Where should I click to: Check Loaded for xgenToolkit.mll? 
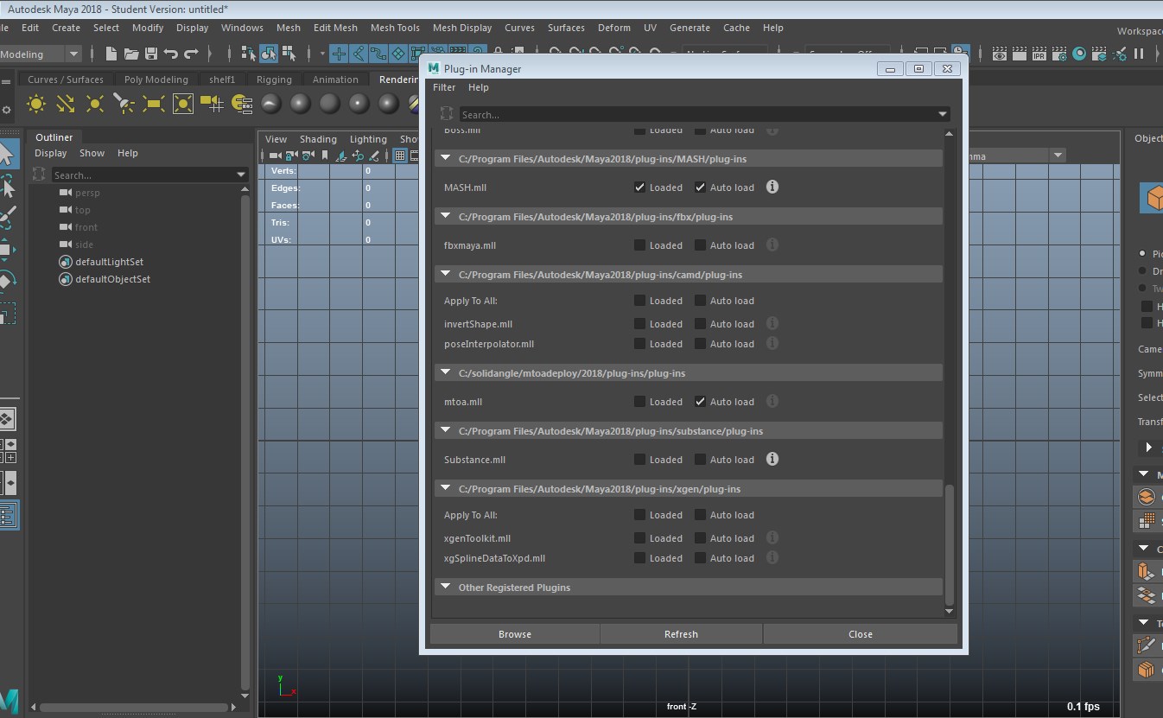tap(639, 537)
